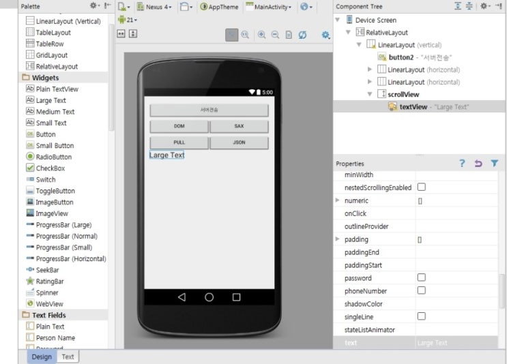Toggle the password checkbox
The height and width of the screenshot is (364, 507).
click(421, 277)
